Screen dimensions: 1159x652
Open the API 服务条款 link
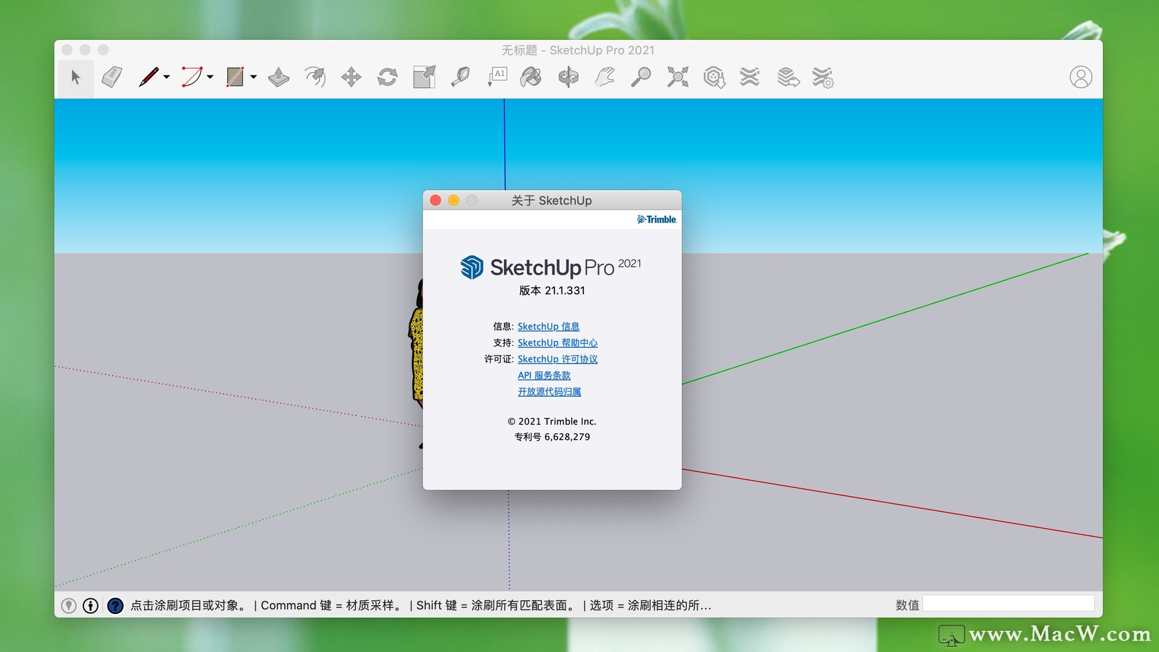[x=544, y=376]
